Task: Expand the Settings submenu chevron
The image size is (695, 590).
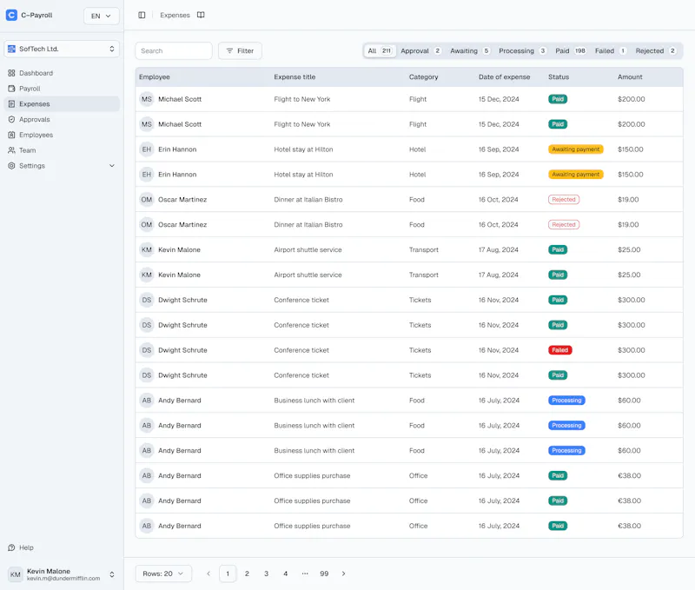Action: 112,166
